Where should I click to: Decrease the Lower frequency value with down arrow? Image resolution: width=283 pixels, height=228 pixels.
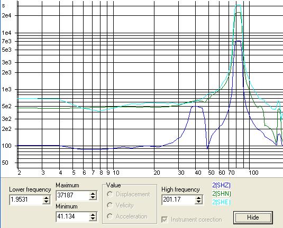pyautogui.click(x=46, y=202)
